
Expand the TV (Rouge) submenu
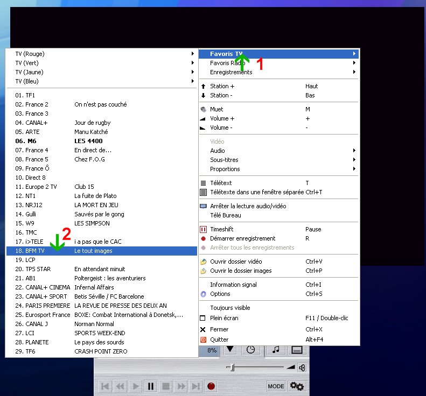pyautogui.click(x=102, y=54)
